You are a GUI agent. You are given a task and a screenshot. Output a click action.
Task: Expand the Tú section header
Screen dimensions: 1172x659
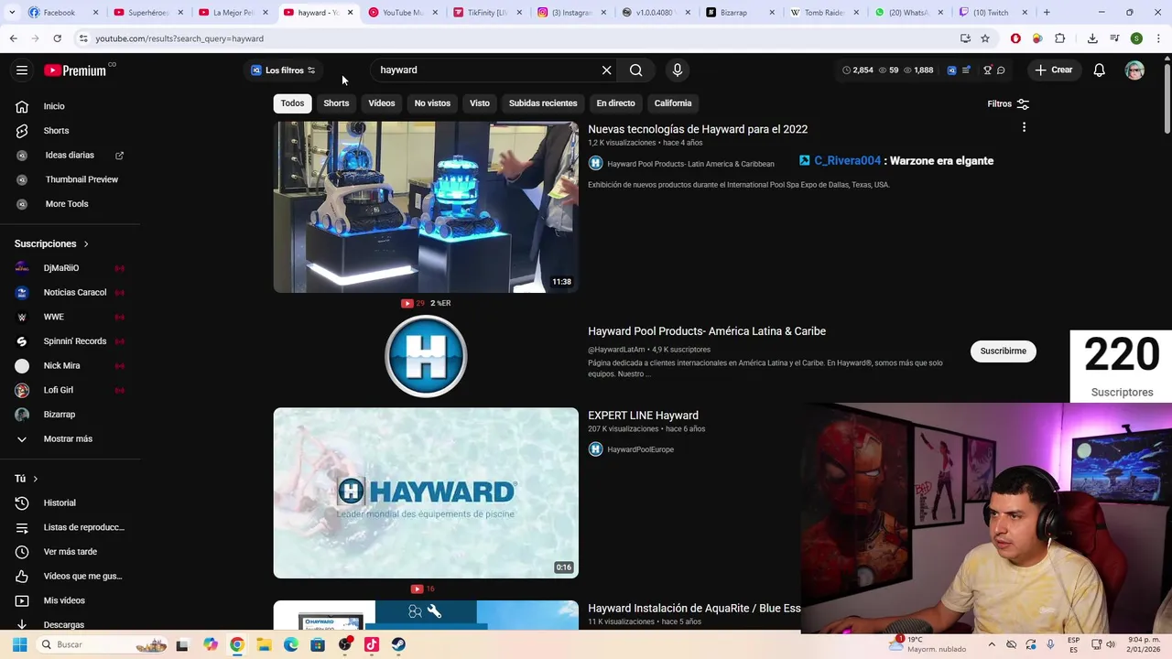(26, 479)
